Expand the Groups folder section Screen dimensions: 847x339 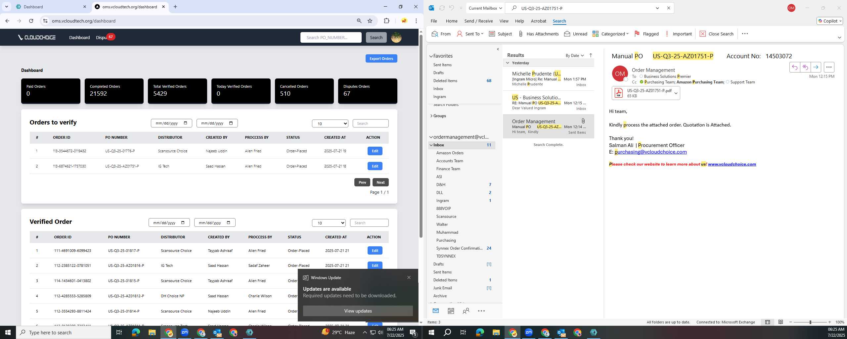(431, 116)
